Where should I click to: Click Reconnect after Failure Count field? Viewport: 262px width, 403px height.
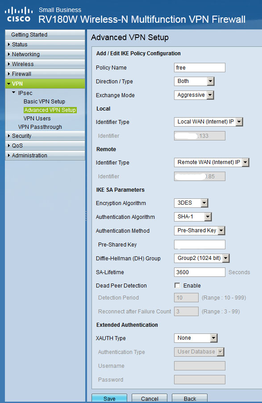click(186, 312)
